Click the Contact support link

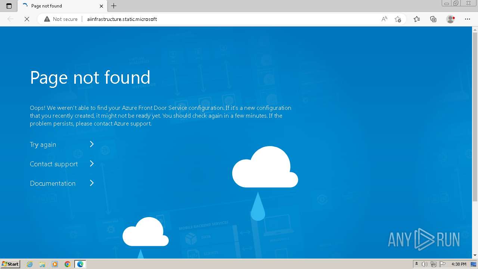click(54, 164)
